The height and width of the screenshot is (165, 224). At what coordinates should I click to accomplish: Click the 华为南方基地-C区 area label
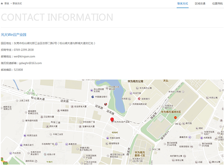(x=140, y=154)
